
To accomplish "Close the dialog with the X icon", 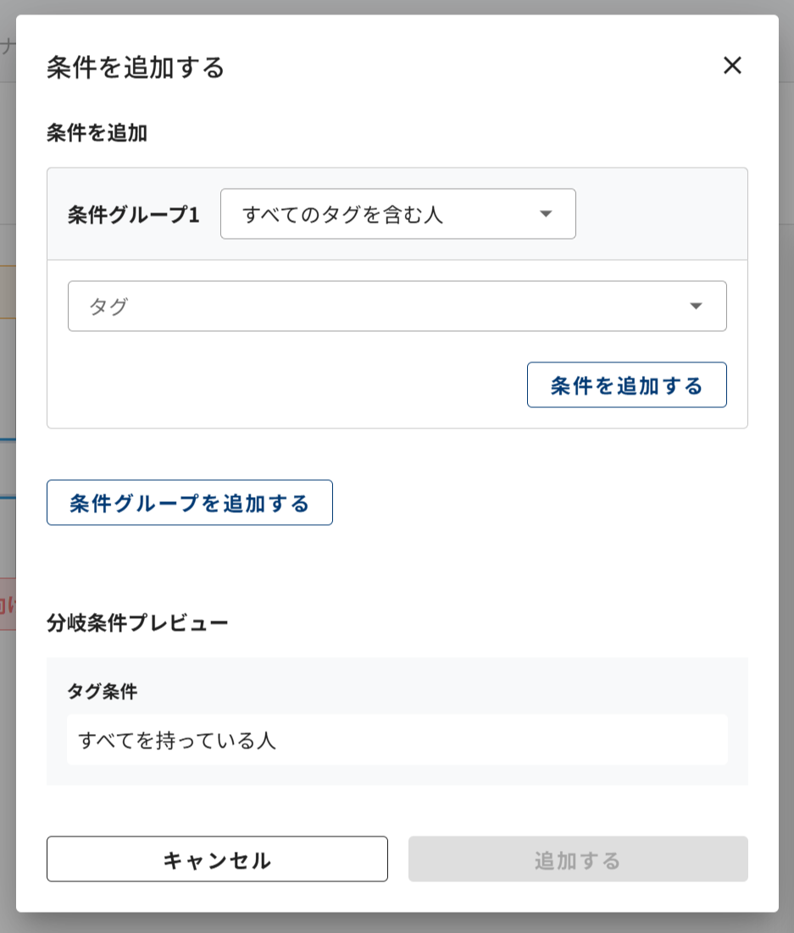I will [732, 65].
